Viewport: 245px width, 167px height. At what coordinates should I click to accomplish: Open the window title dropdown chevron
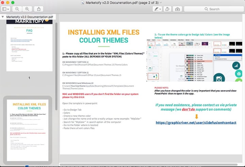point(161,3)
